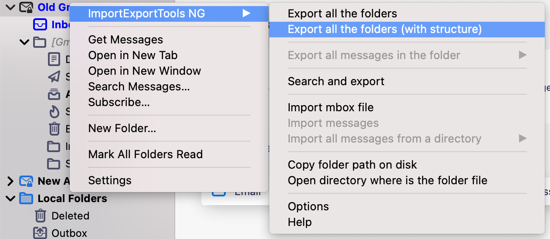550x239 pixels.
Task: Click ImportExportTools NG menu entry
Action: coord(169,13)
